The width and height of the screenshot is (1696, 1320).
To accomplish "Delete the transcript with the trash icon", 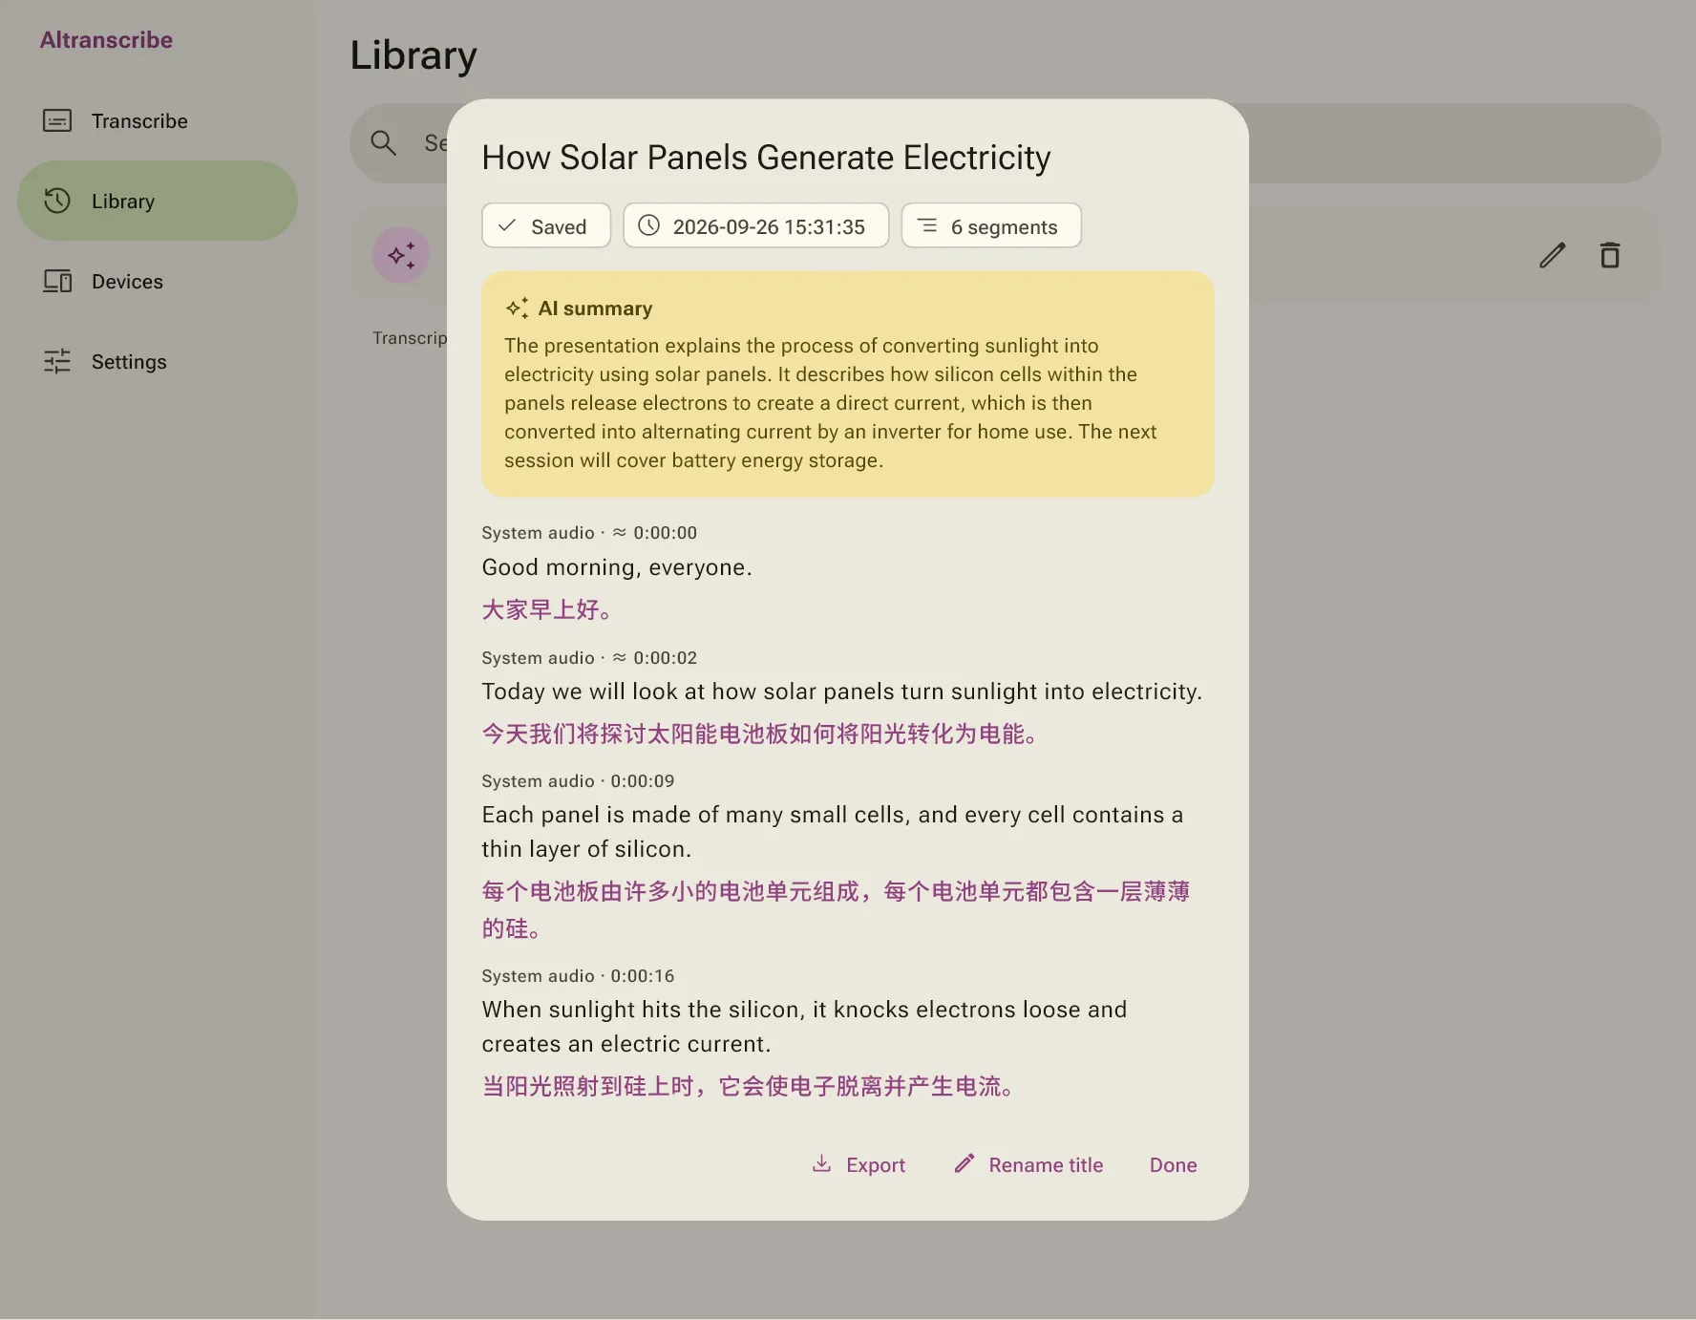I will point(1610,255).
